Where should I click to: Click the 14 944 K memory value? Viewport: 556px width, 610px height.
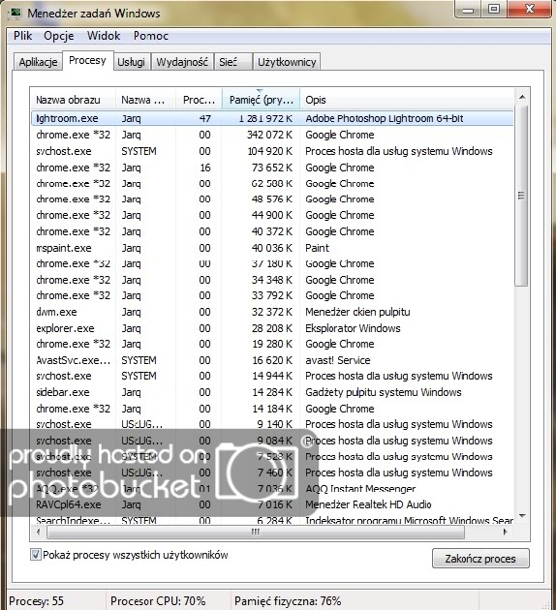coord(271,376)
